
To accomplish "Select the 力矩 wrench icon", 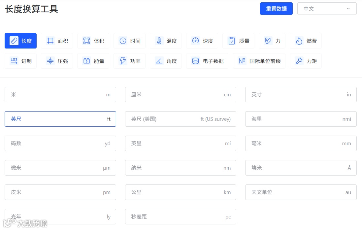I will point(299,61).
